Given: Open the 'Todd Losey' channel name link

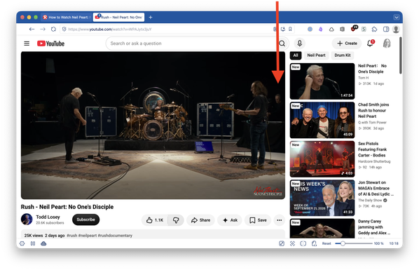Looking at the screenshot, I should (x=48, y=217).
